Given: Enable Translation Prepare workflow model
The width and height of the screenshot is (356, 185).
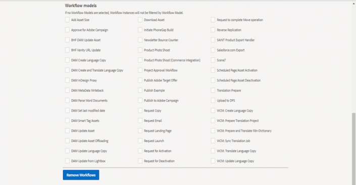Looking at the screenshot, I should tap(213, 90).
